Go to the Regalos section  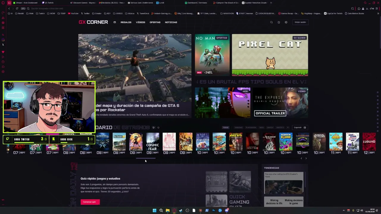point(126,22)
